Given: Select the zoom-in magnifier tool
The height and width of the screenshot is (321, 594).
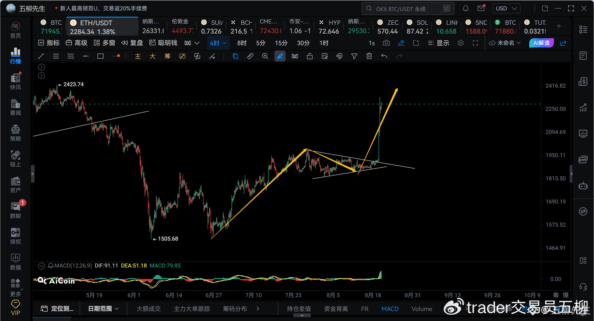Looking at the screenshot, I should 265,56.
